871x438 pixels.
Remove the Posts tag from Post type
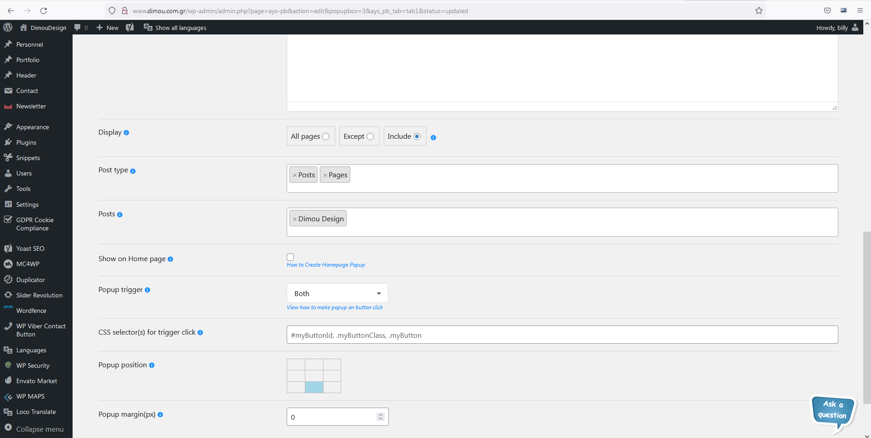(294, 175)
